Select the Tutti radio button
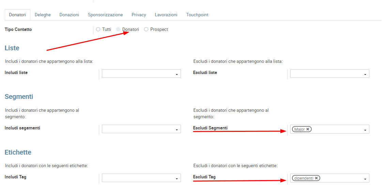386x194 pixels. tap(98, 30)
